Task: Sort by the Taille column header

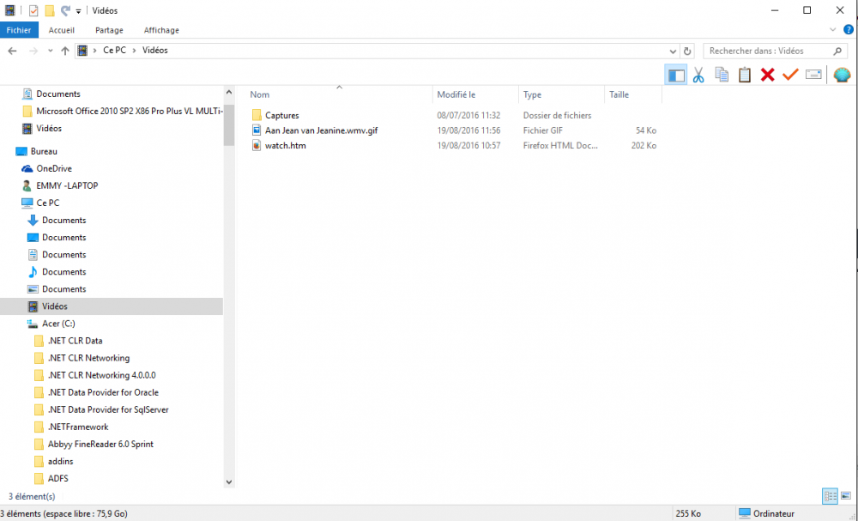Action: (x=619, y=94)
